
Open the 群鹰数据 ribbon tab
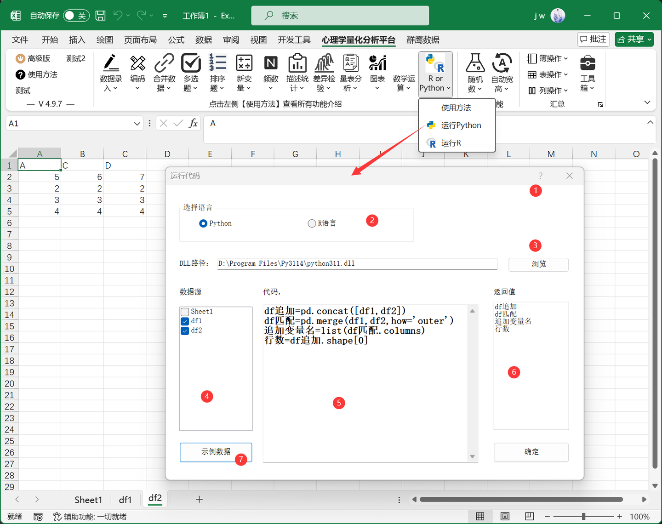coord(423,40)
